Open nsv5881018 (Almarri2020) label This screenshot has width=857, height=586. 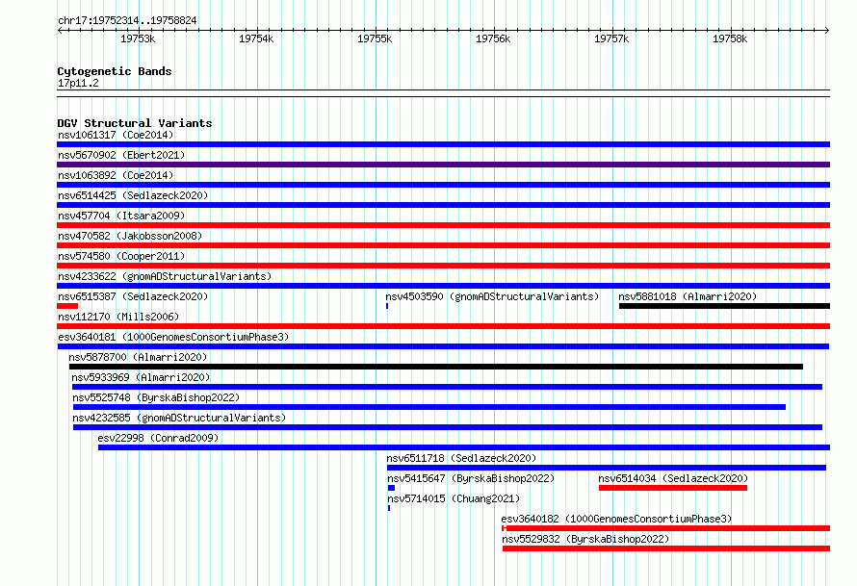(x=688, y=296)
